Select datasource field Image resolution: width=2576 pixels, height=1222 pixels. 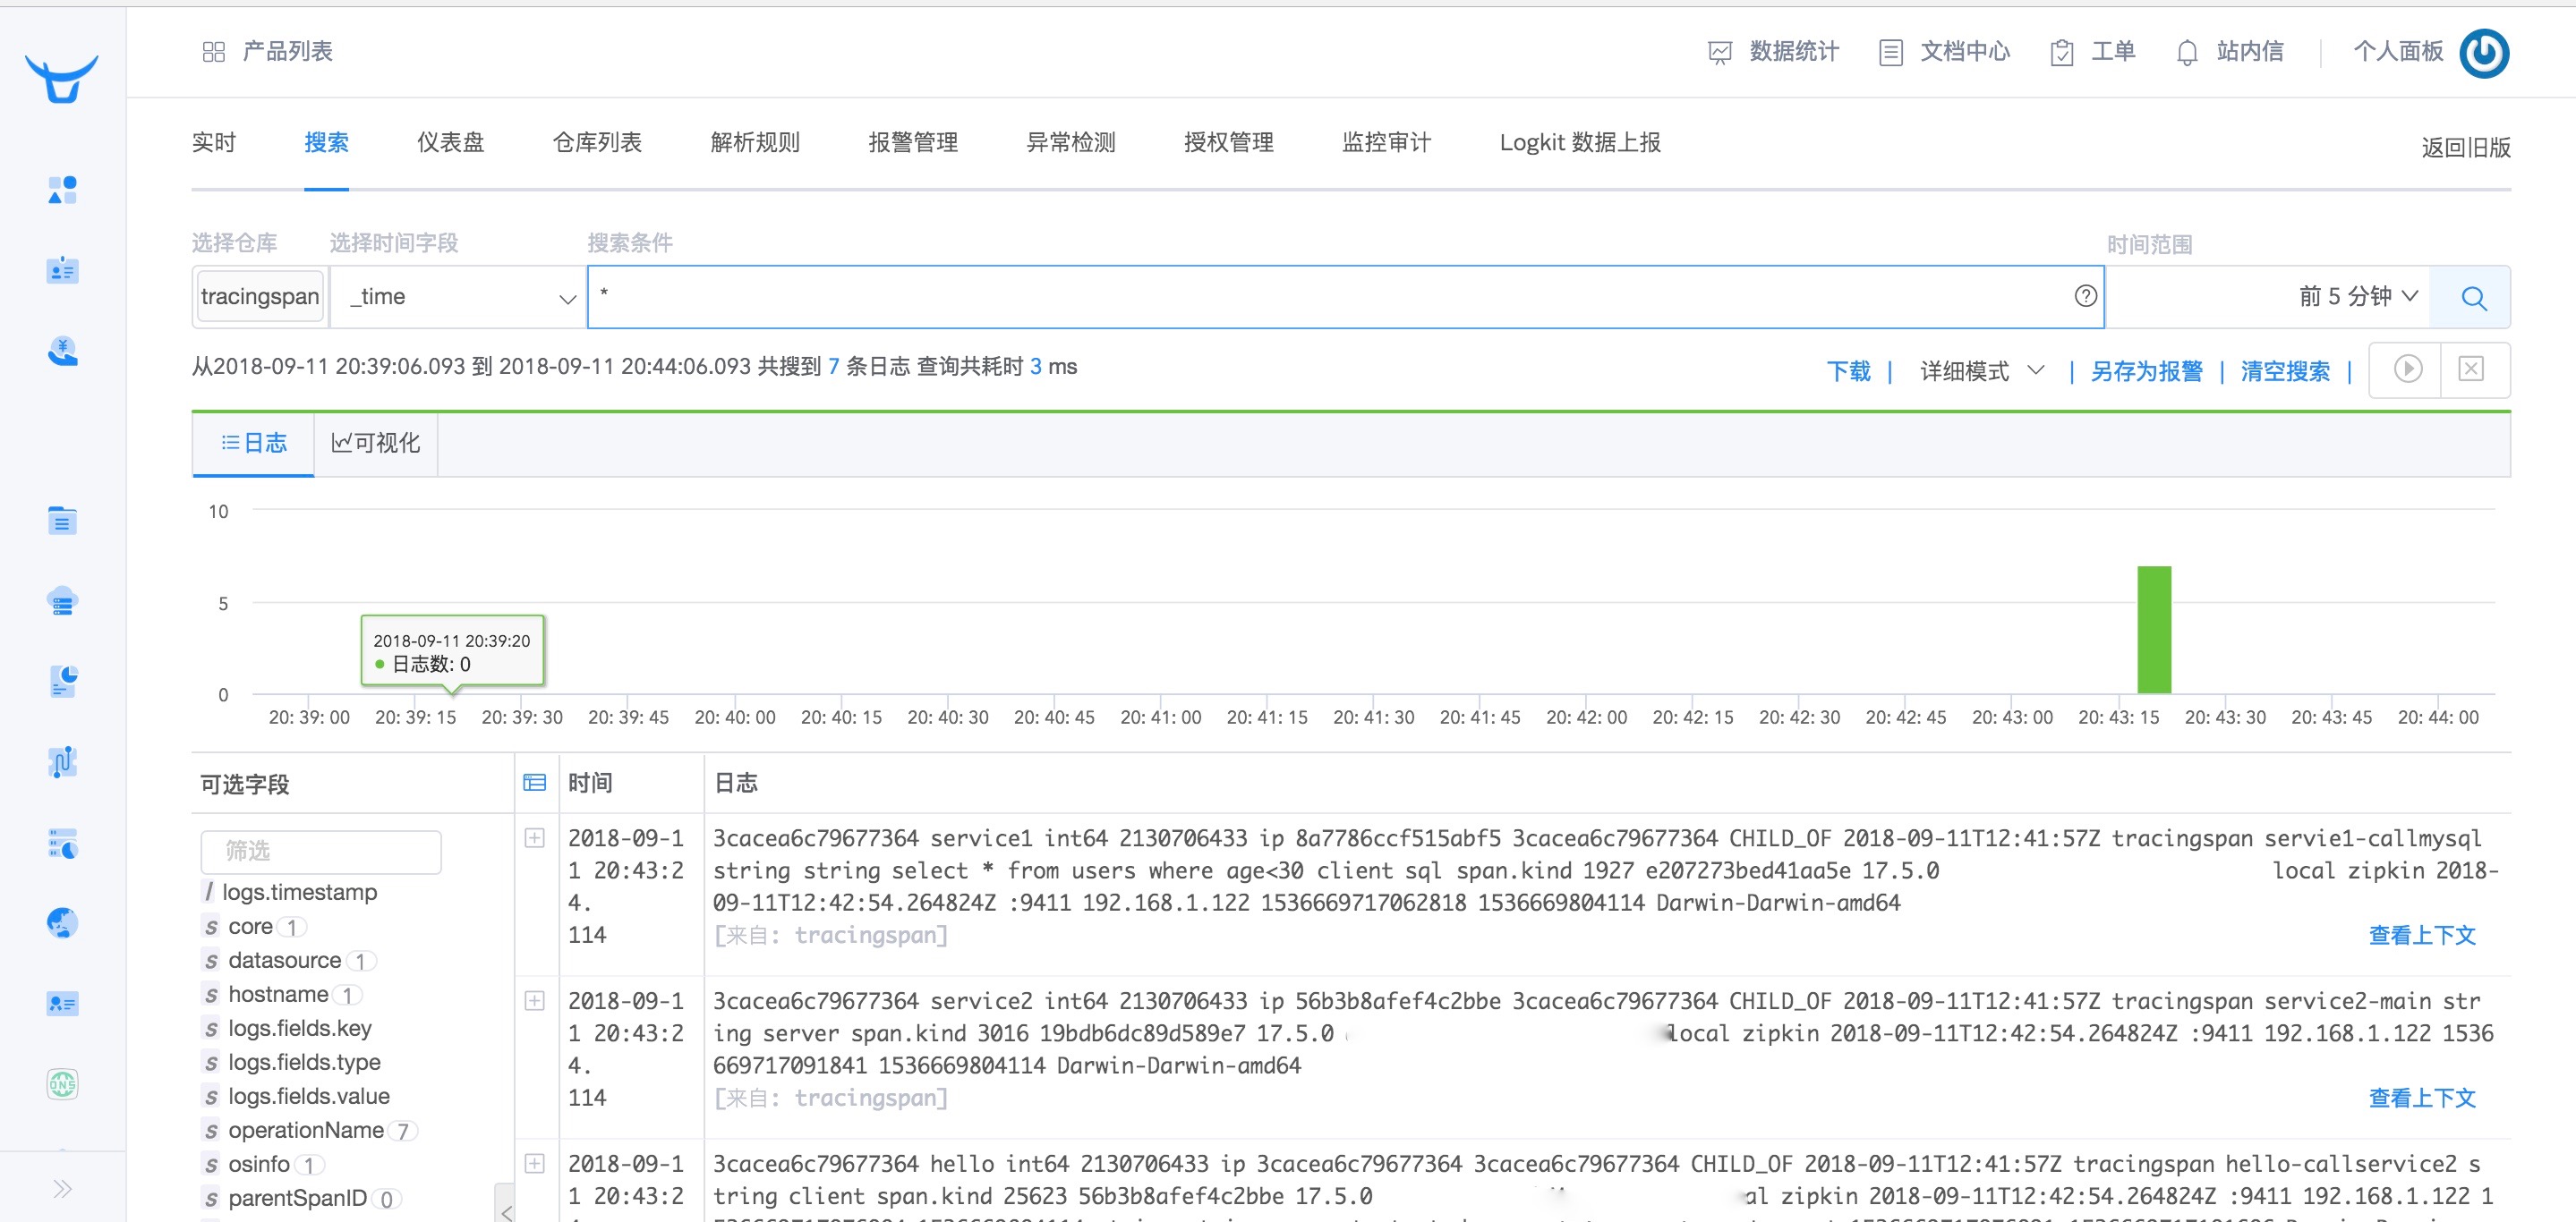coord(284,960)
